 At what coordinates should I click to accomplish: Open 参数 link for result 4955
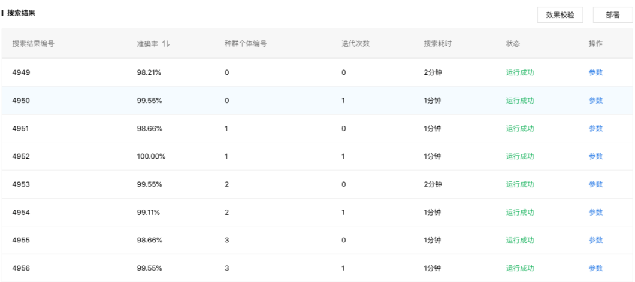(x=595, y=240)
